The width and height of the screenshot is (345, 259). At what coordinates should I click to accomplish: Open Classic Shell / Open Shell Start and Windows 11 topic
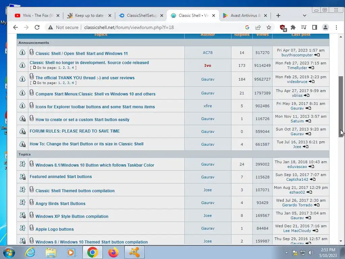82,54
